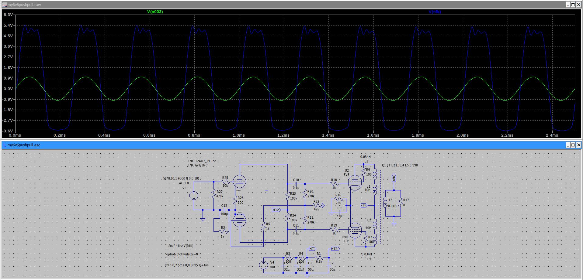Click the nfb net label flag
The height and width of the screenshot is (280, 583).
coord(394,178)
